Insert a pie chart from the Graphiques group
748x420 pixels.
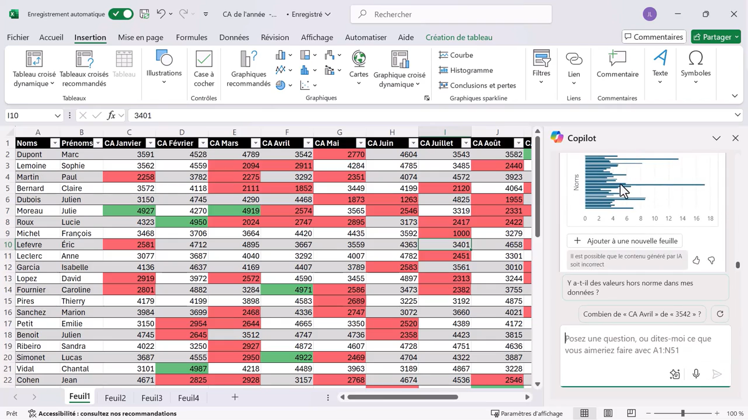coord(280,84)
